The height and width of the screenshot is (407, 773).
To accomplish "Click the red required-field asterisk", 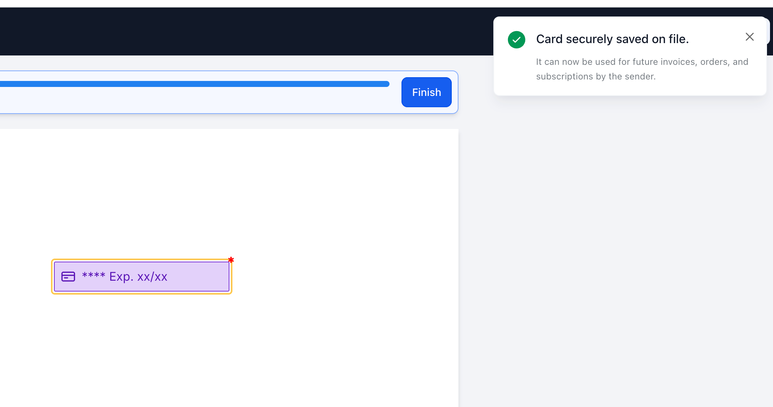I will pos(231,260).
